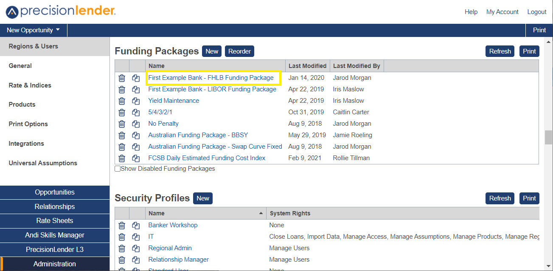
Task: Open Integrations in the sidebar
Action: point(55,144)
